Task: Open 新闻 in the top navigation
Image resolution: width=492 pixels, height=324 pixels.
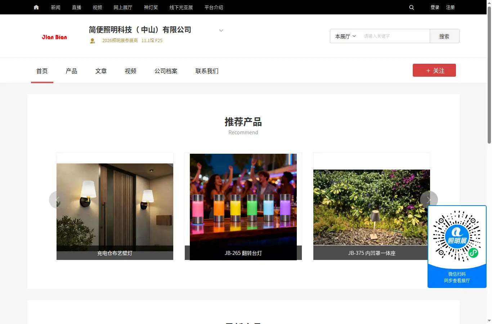Action: (55, 7)
